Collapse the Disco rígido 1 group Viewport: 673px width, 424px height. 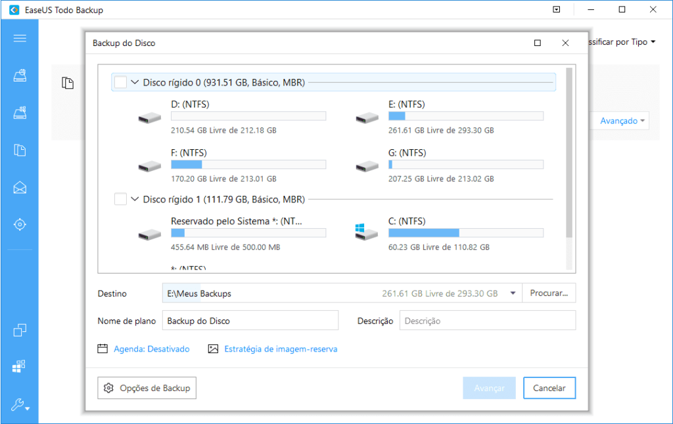pyautogui.click(x=135, y=199)
